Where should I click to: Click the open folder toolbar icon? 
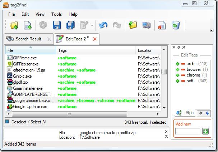(x=133, y=25)
